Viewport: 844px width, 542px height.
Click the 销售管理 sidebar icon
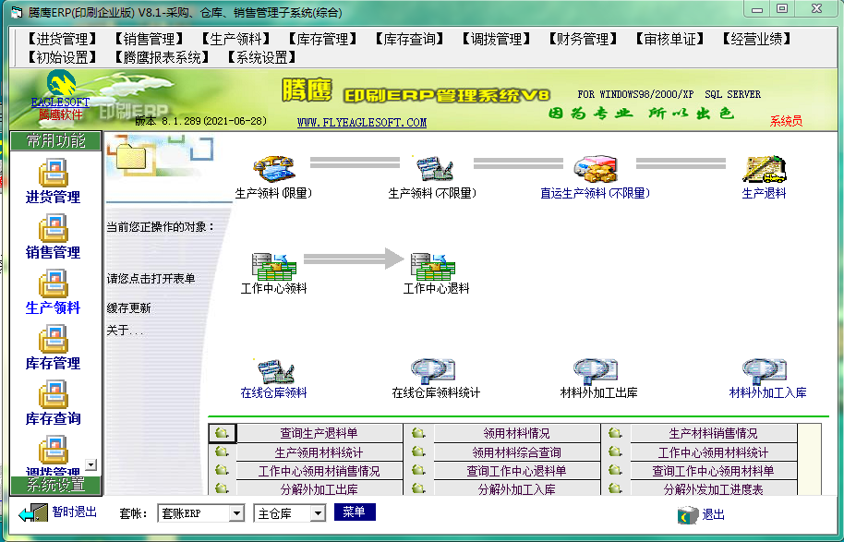(53, 228)
